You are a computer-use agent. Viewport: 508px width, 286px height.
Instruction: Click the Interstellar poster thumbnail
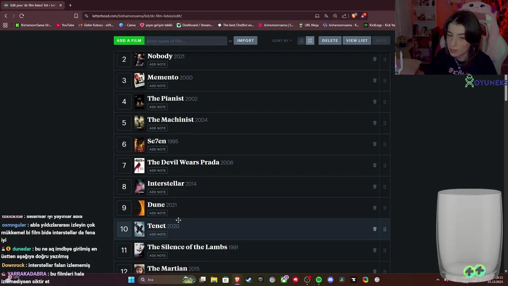tap(139, 186)
